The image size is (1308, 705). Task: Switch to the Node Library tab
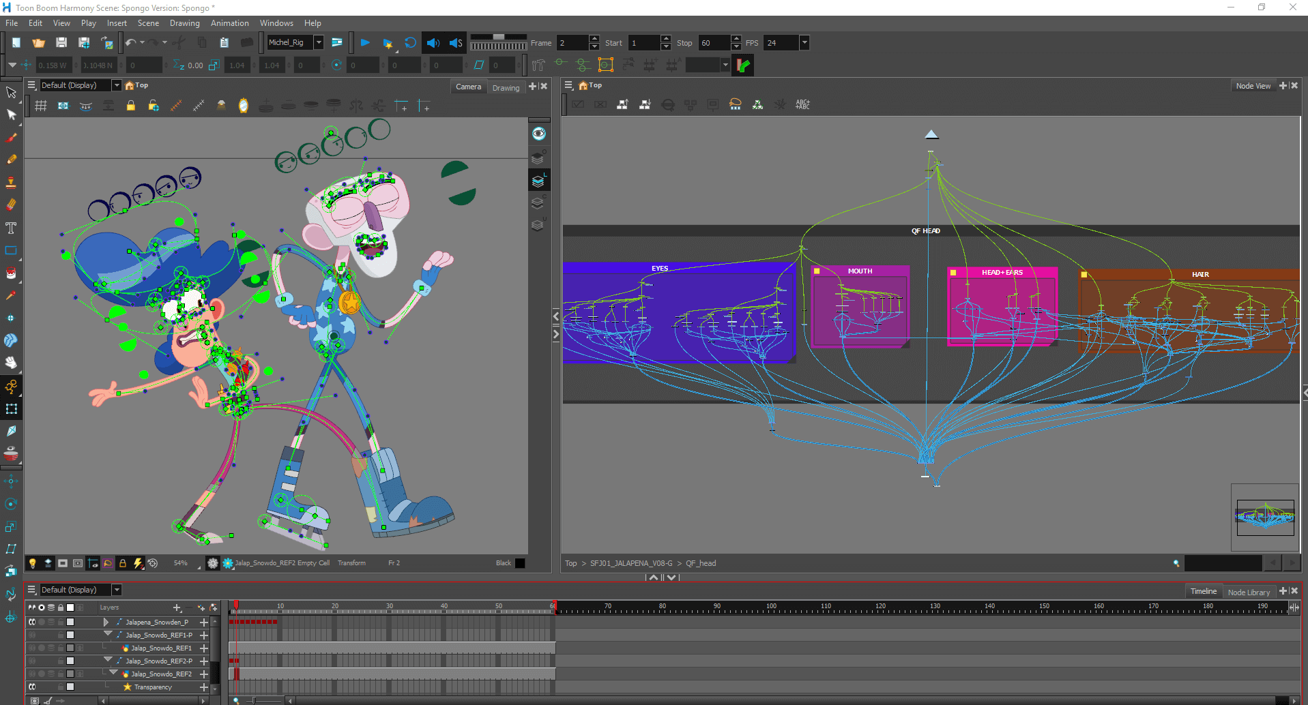[1249, 592]
